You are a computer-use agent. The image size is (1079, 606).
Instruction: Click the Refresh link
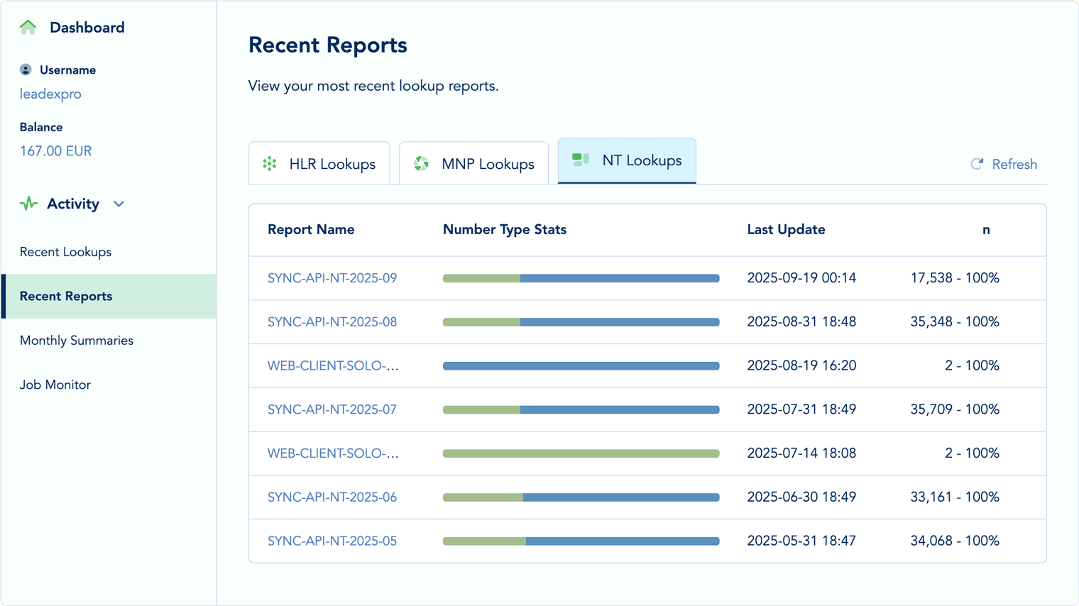point(1014,164)
